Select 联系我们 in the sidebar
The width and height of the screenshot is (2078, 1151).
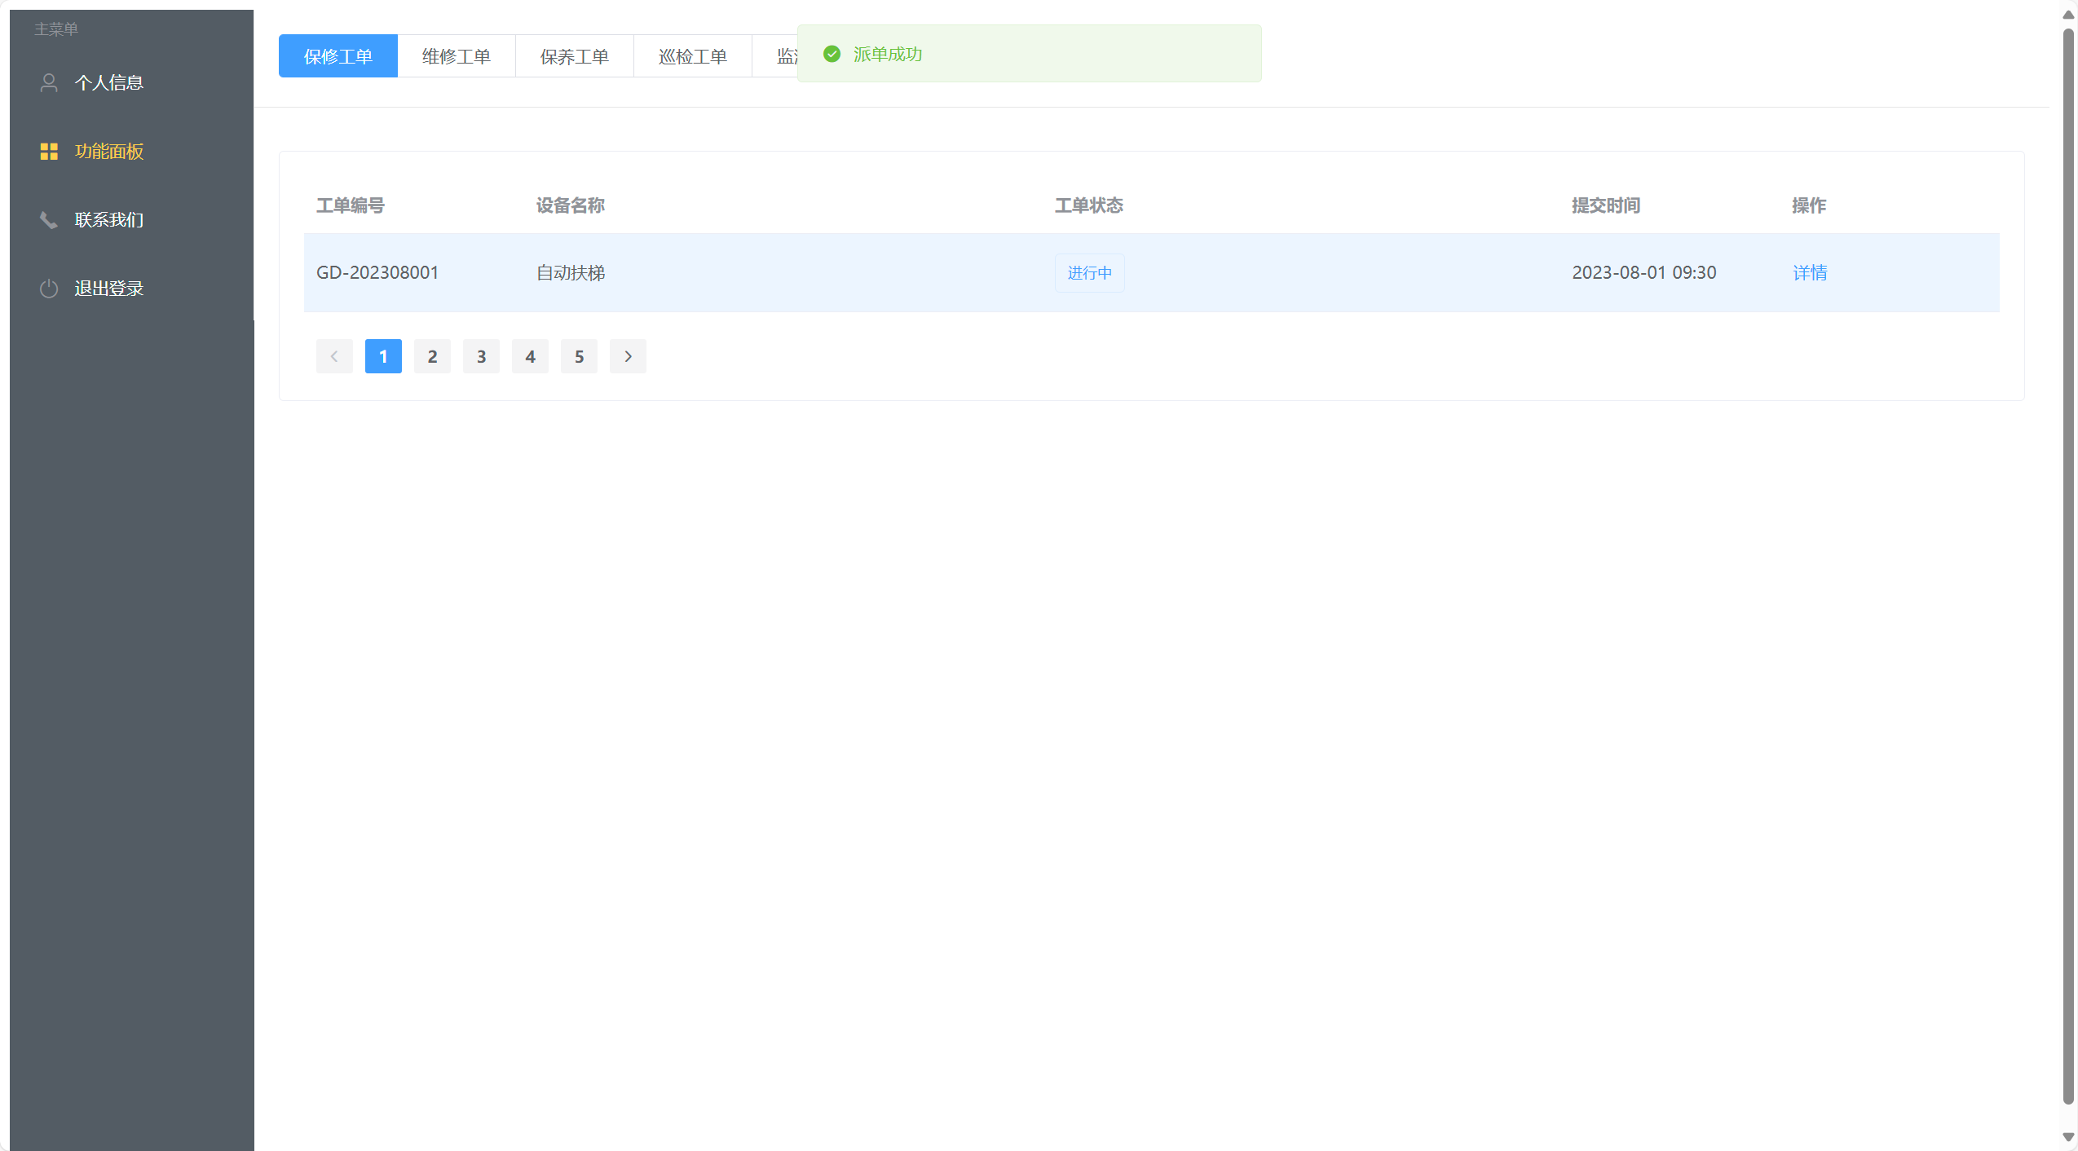click(x=108, y=220)
